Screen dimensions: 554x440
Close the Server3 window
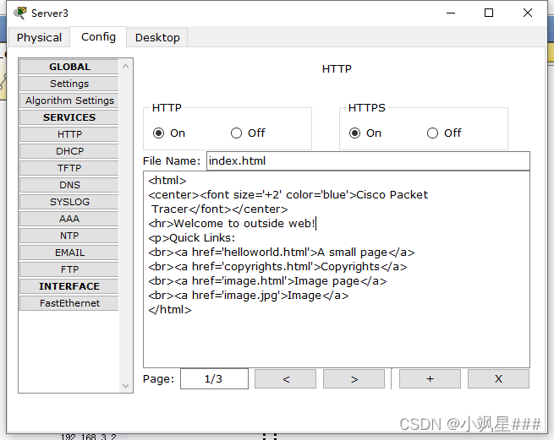[528, 13]
